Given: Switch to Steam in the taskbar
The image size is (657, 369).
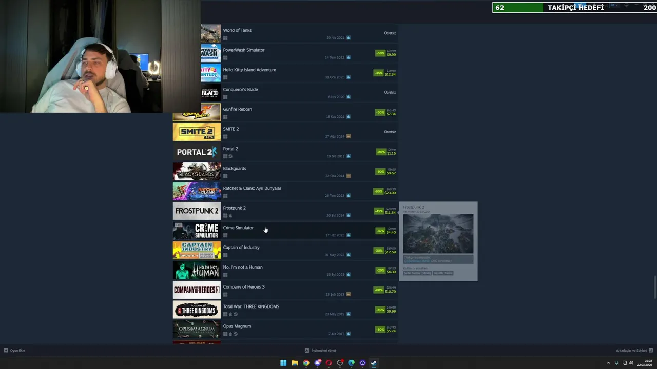Looking at the screenshot, I should click(x=374, y=363).
